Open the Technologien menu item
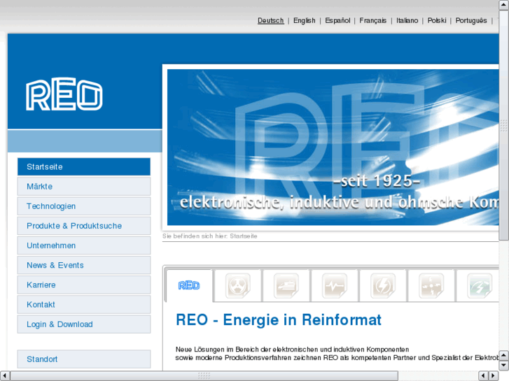The image size is (509, 381). point(84,206)
